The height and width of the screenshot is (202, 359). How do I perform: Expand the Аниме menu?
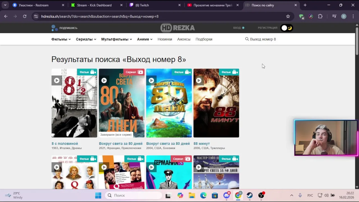145,39
